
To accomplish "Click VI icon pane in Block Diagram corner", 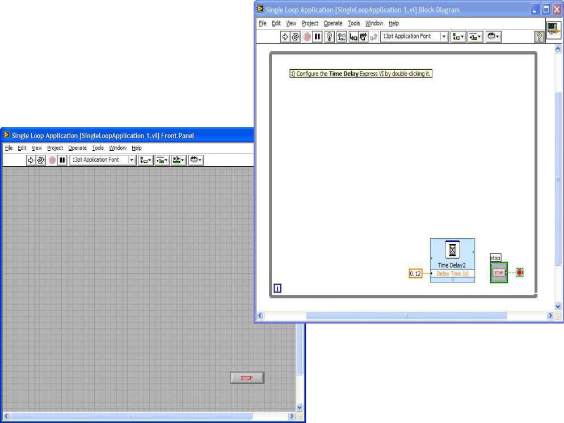I will [x=554, y=29].
